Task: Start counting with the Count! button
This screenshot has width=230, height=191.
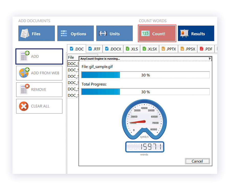Action: tap(157, 33)
